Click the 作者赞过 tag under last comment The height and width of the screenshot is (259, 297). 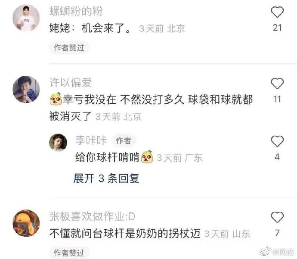coord(69,253)
